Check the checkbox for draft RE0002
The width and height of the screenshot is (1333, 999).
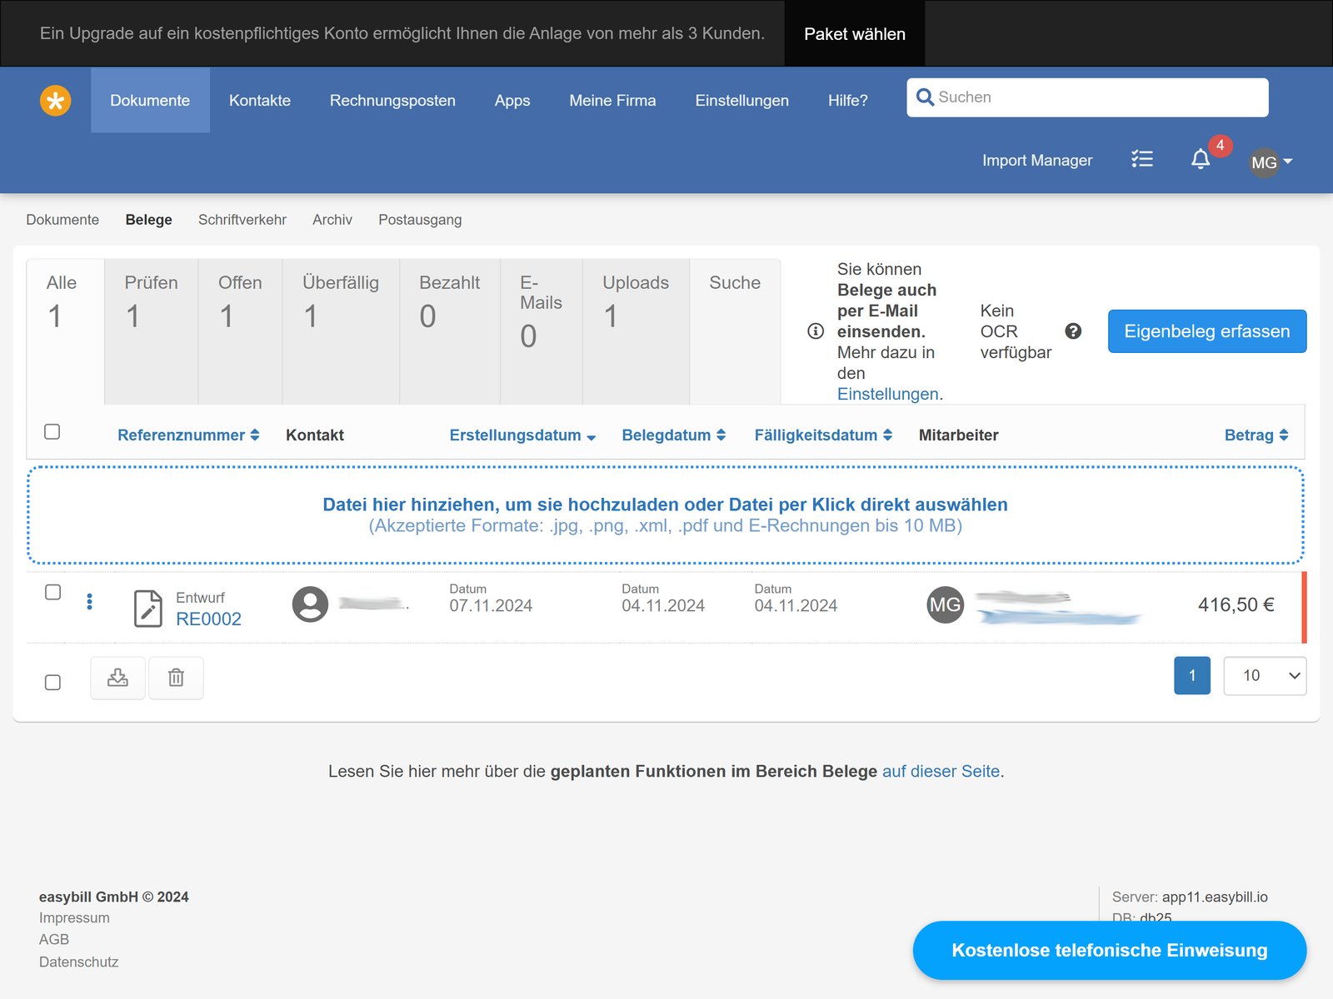tap(53, 592)
